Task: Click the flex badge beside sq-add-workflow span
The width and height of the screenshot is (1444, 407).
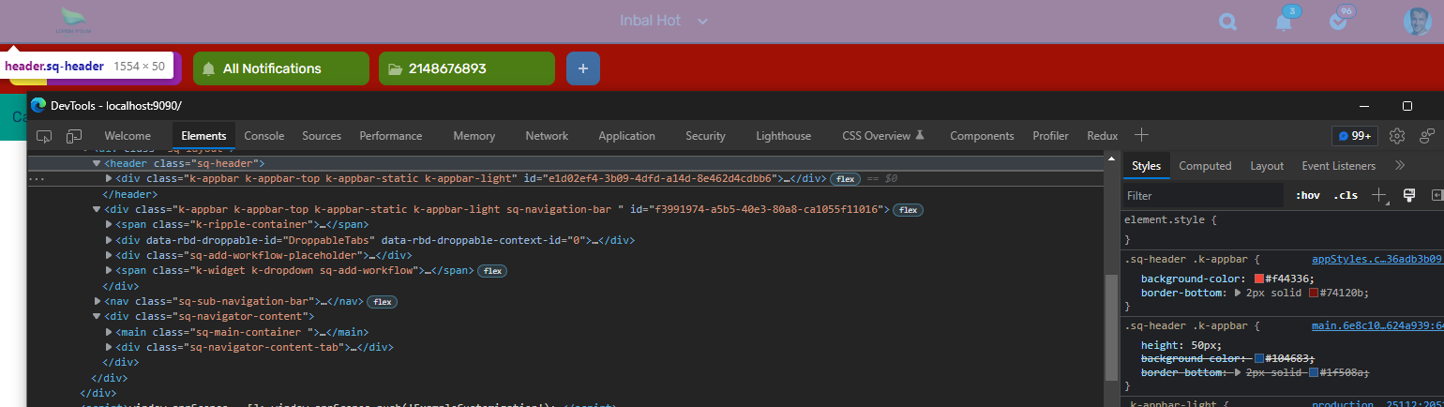Action: [493, 271]
